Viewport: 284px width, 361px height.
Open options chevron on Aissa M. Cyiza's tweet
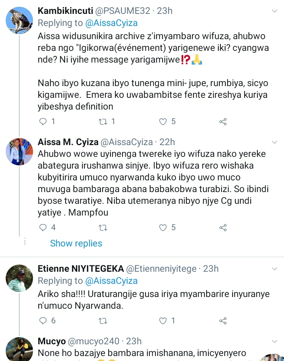274,142
